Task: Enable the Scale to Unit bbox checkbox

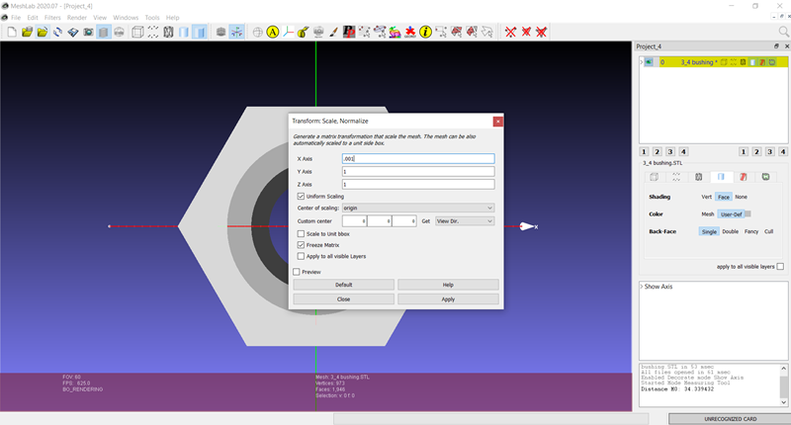Action: (x=302, y=233)
